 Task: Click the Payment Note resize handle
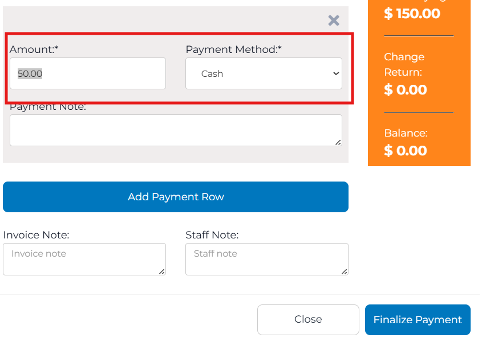(338, 142)
